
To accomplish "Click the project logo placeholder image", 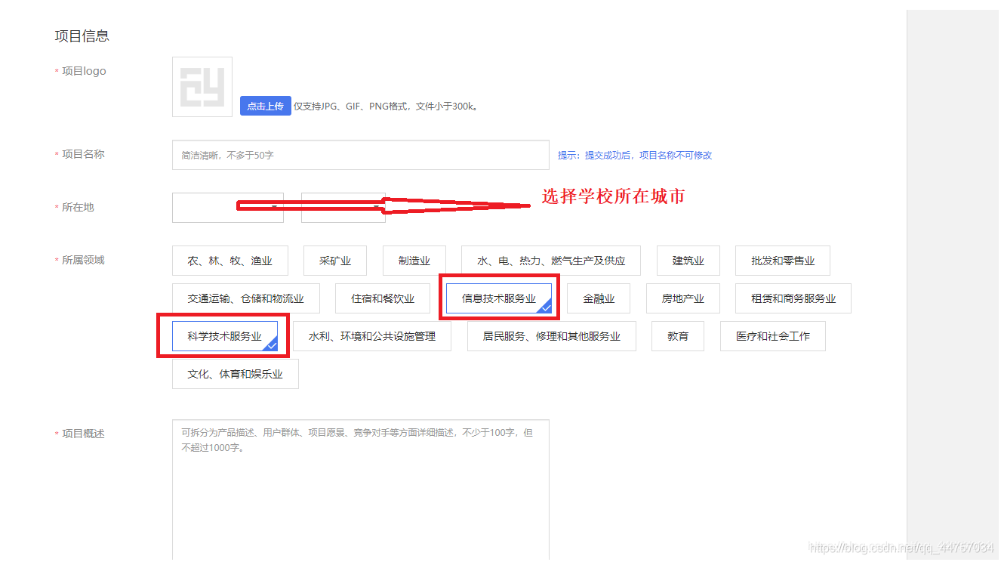I will (x=202, y=87).
